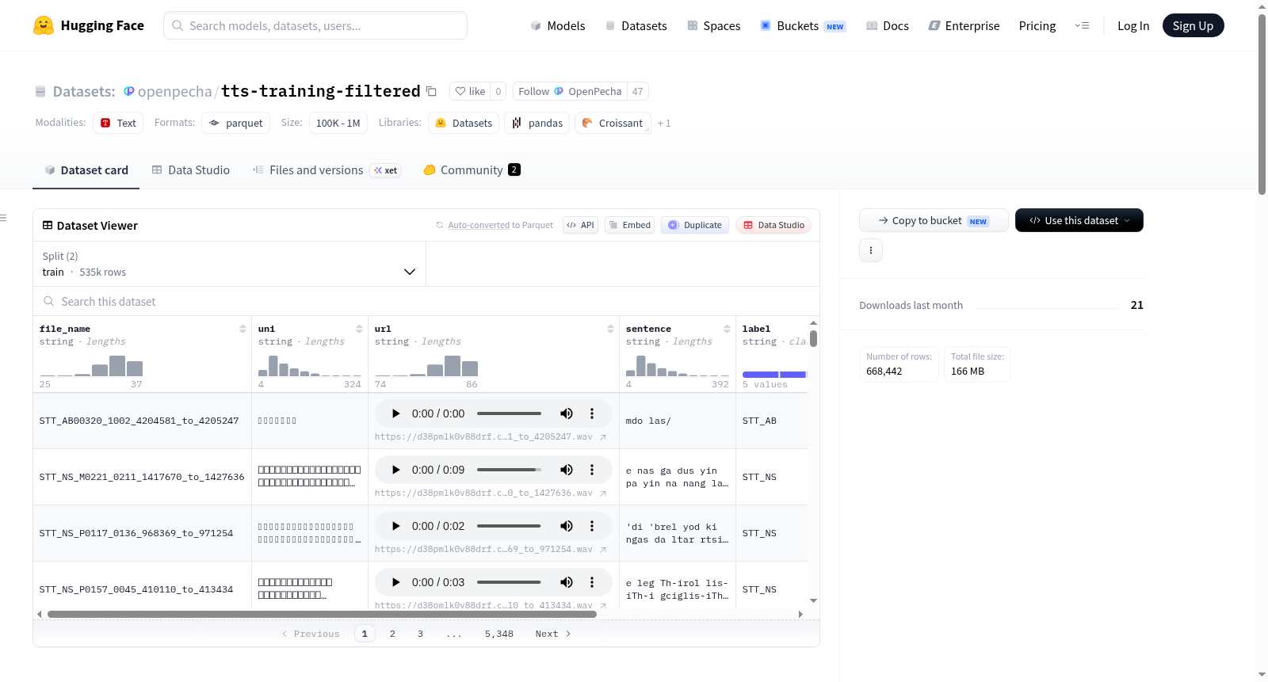The image size is (1268, 682).
Task: Sort by file_name column arrows
Action: point(243,329)
